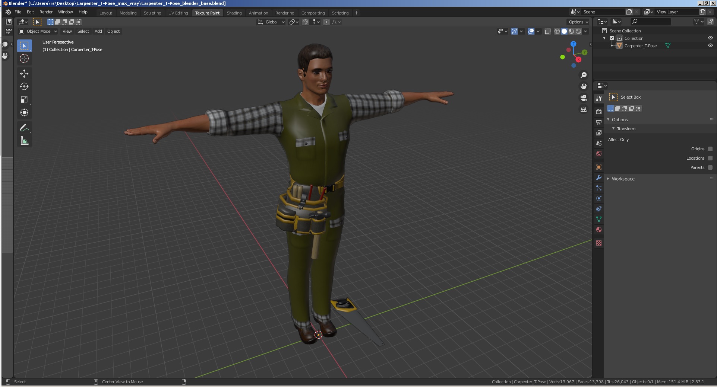This screenshot has width=717, height=387.
Task: Toggle camera view icon
Action: click(x=584, y=98)
